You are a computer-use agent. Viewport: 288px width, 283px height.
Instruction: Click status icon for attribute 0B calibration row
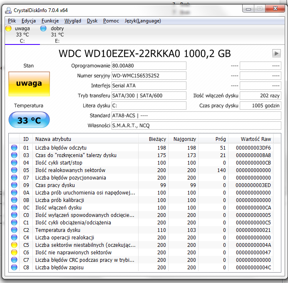14,200
